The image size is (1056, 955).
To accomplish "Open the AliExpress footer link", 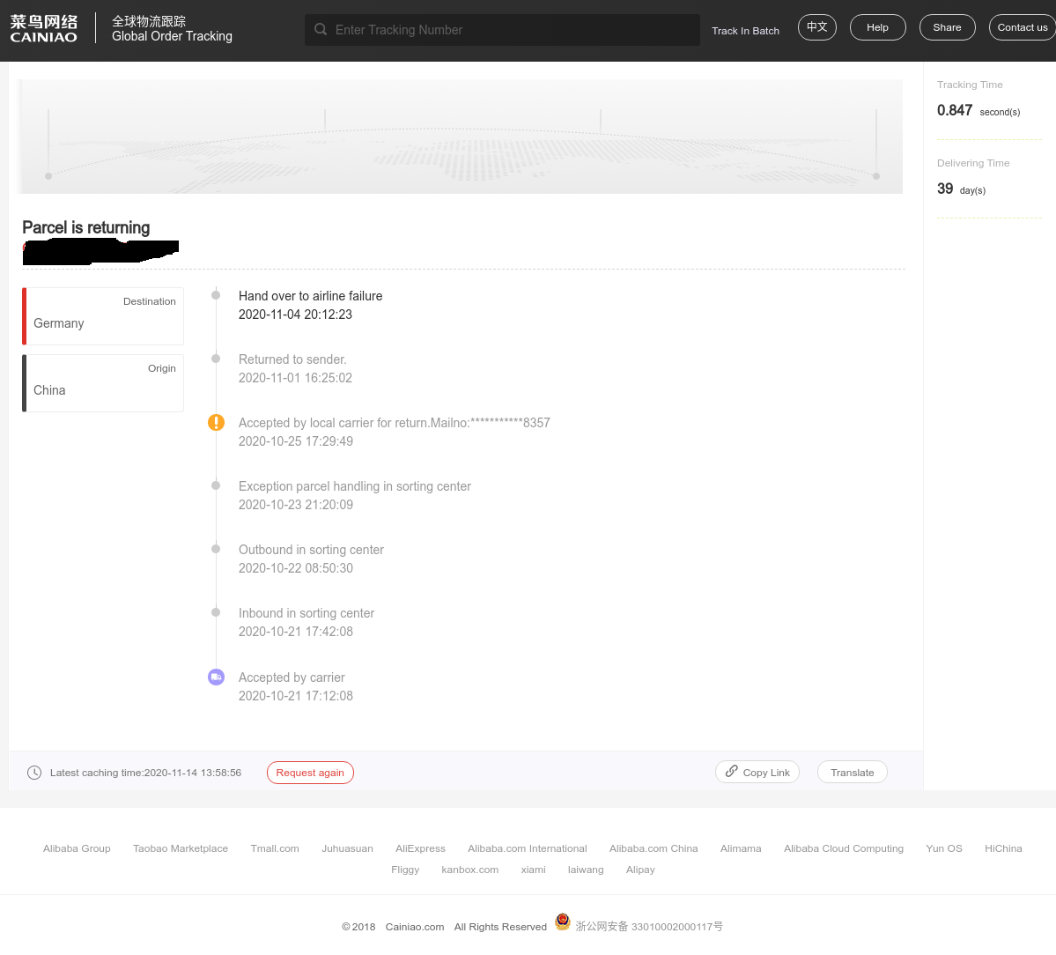I will click(420, 848).
